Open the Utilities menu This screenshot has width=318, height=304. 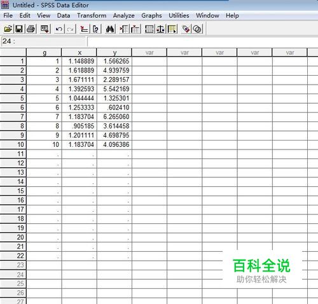[179, 15]
